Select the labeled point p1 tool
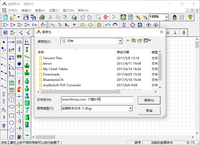Screen dimensions: 200x145 [x=4, y=49]
